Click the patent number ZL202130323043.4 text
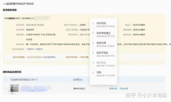Image resolution: width=171 pixels, height=102 pixels. [x=34, y=57]
